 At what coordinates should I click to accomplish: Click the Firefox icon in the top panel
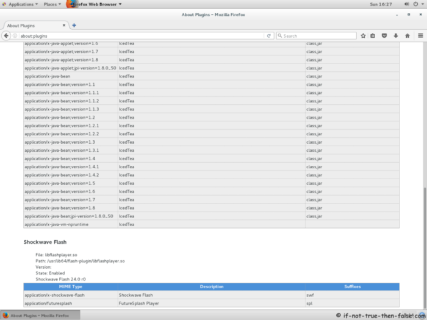(x=71, y=4)
